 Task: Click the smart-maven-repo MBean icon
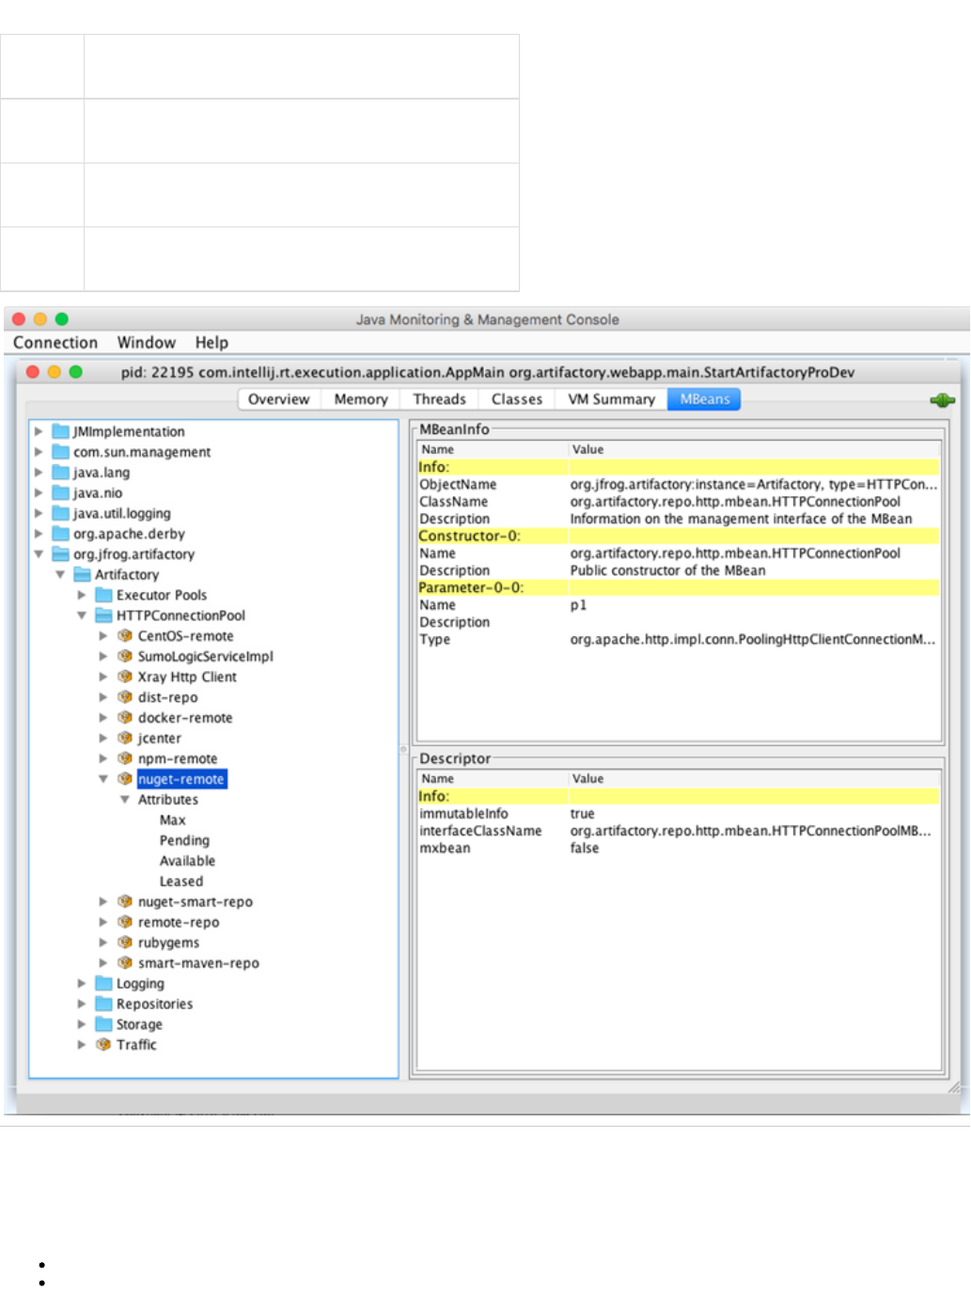click(125, 963)
